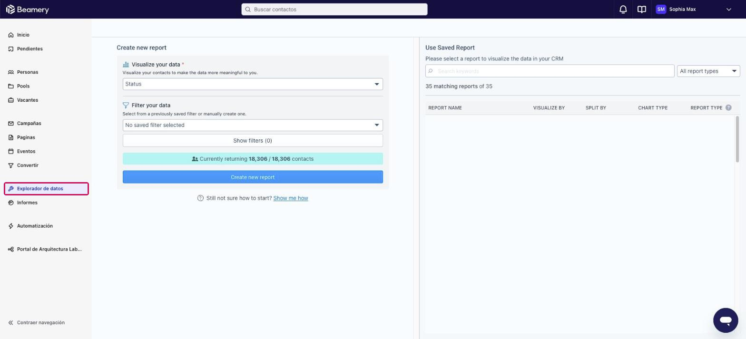Image resolution: width=746 pixels, height=339 pixels.
Task: Click the Contraer navegación chevrons icon
Action: point(11,323)
